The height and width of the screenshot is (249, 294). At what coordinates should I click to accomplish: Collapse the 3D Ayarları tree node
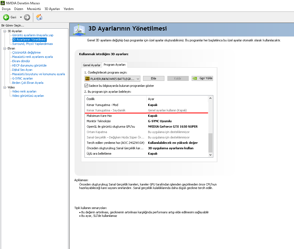point(5,31)
